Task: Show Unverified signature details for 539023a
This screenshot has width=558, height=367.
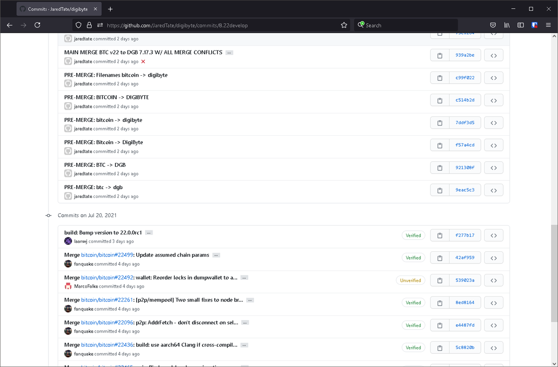Action: click(x=410, y=281)
